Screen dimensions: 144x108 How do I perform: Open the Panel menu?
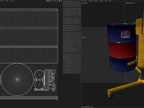[110, 1]
